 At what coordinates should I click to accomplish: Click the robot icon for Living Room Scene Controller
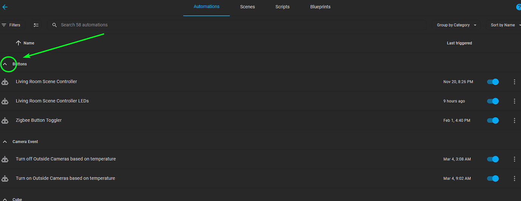coord(5,82)
